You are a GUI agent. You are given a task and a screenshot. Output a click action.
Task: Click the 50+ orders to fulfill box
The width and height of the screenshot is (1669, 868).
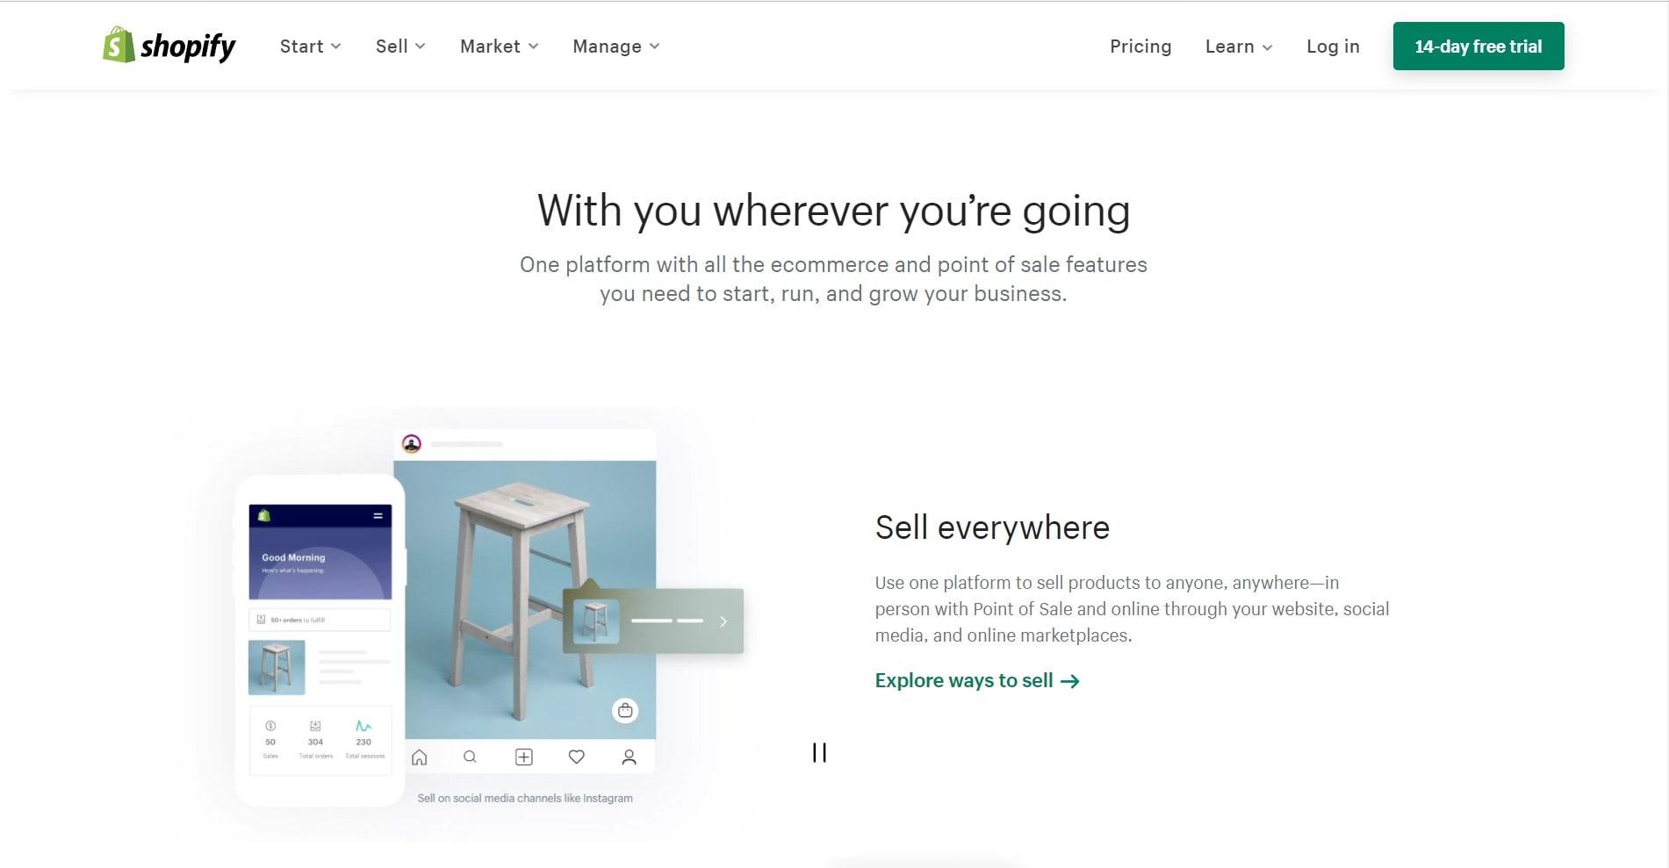coord(320,620)
